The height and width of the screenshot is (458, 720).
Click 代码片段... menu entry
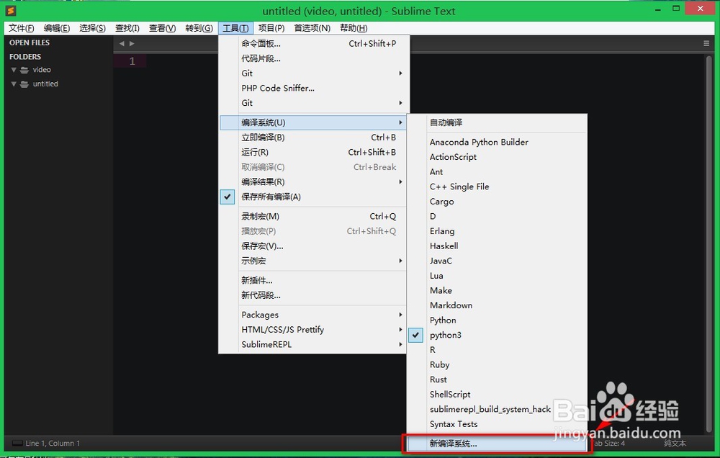point(313,58)
